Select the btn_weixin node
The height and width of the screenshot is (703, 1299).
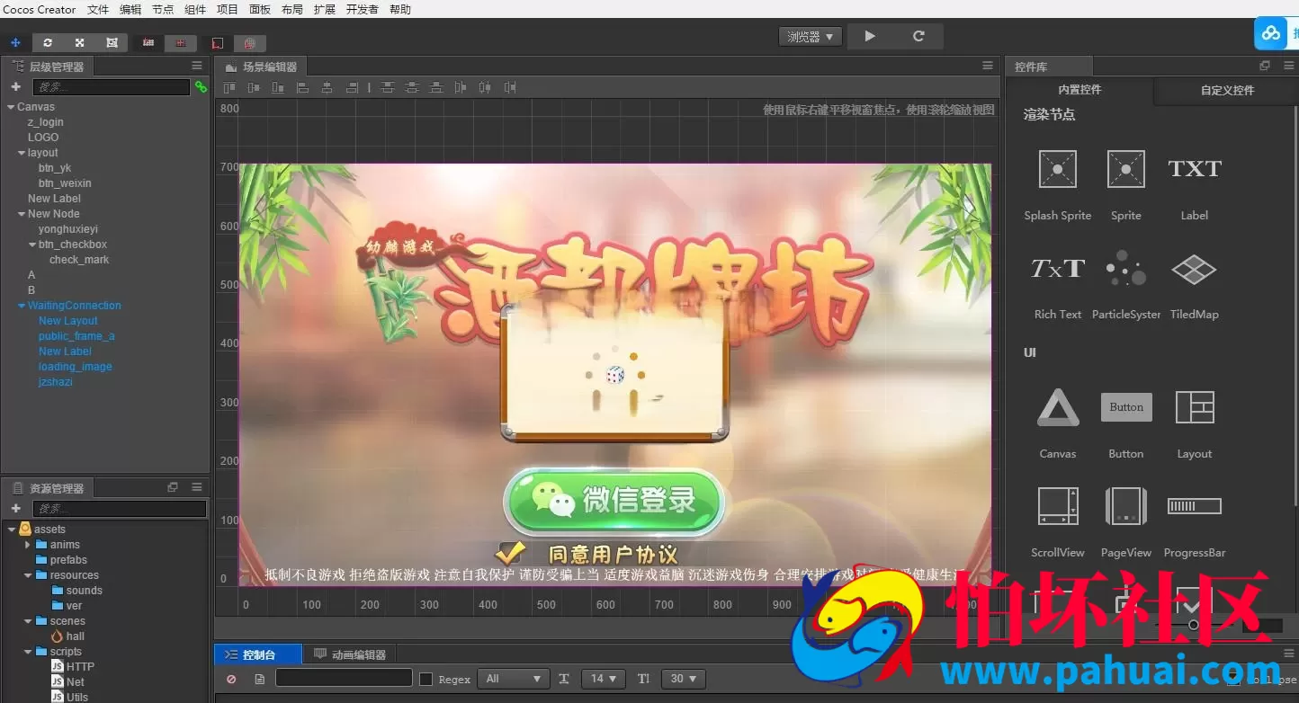click(65, 183)
